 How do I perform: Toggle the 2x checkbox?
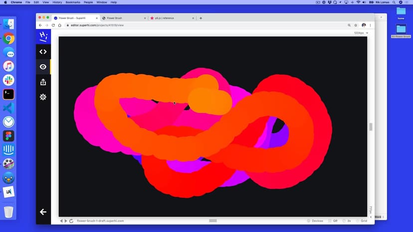point(343,221)
